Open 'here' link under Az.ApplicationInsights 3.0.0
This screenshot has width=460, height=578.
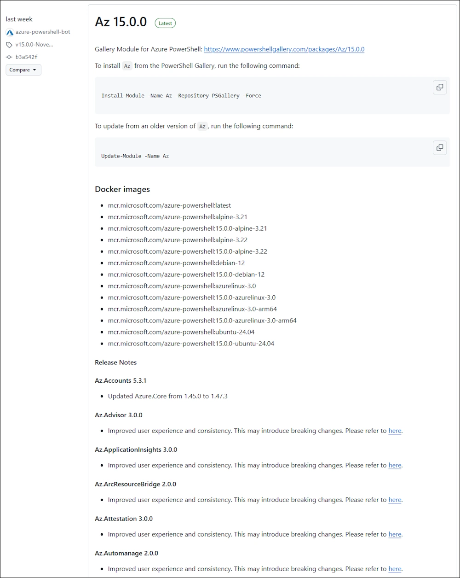pyautogui.click(x=395, y=466)
